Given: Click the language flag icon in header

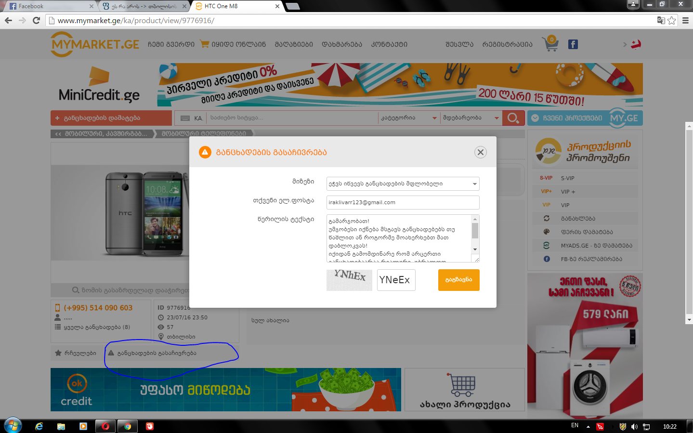Looking at the screenshot, I should (636, 44).
